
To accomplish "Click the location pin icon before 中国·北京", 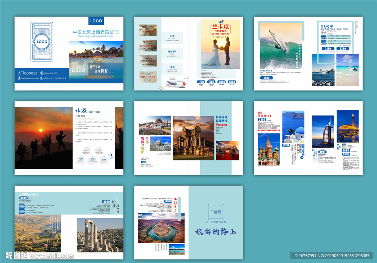I will (42, 78).
